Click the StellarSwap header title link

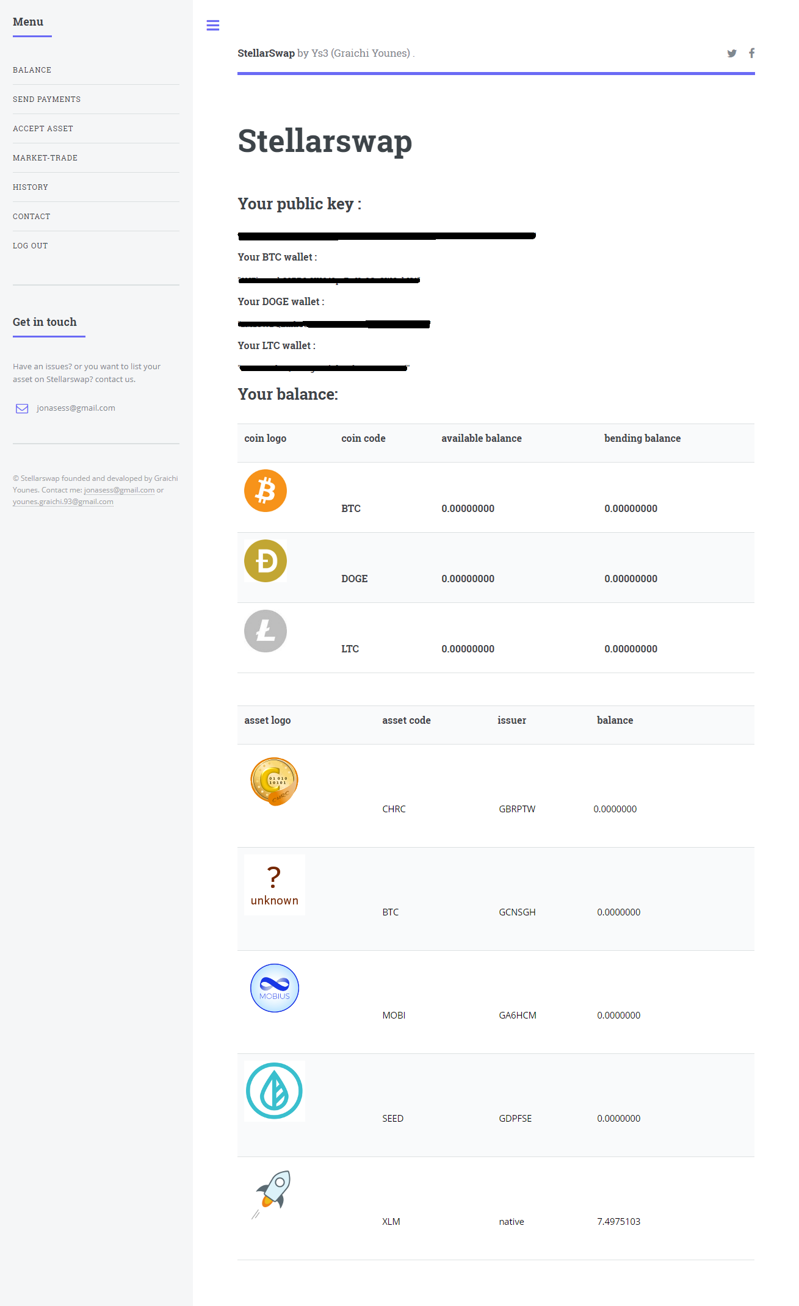[x=266, y=53]
